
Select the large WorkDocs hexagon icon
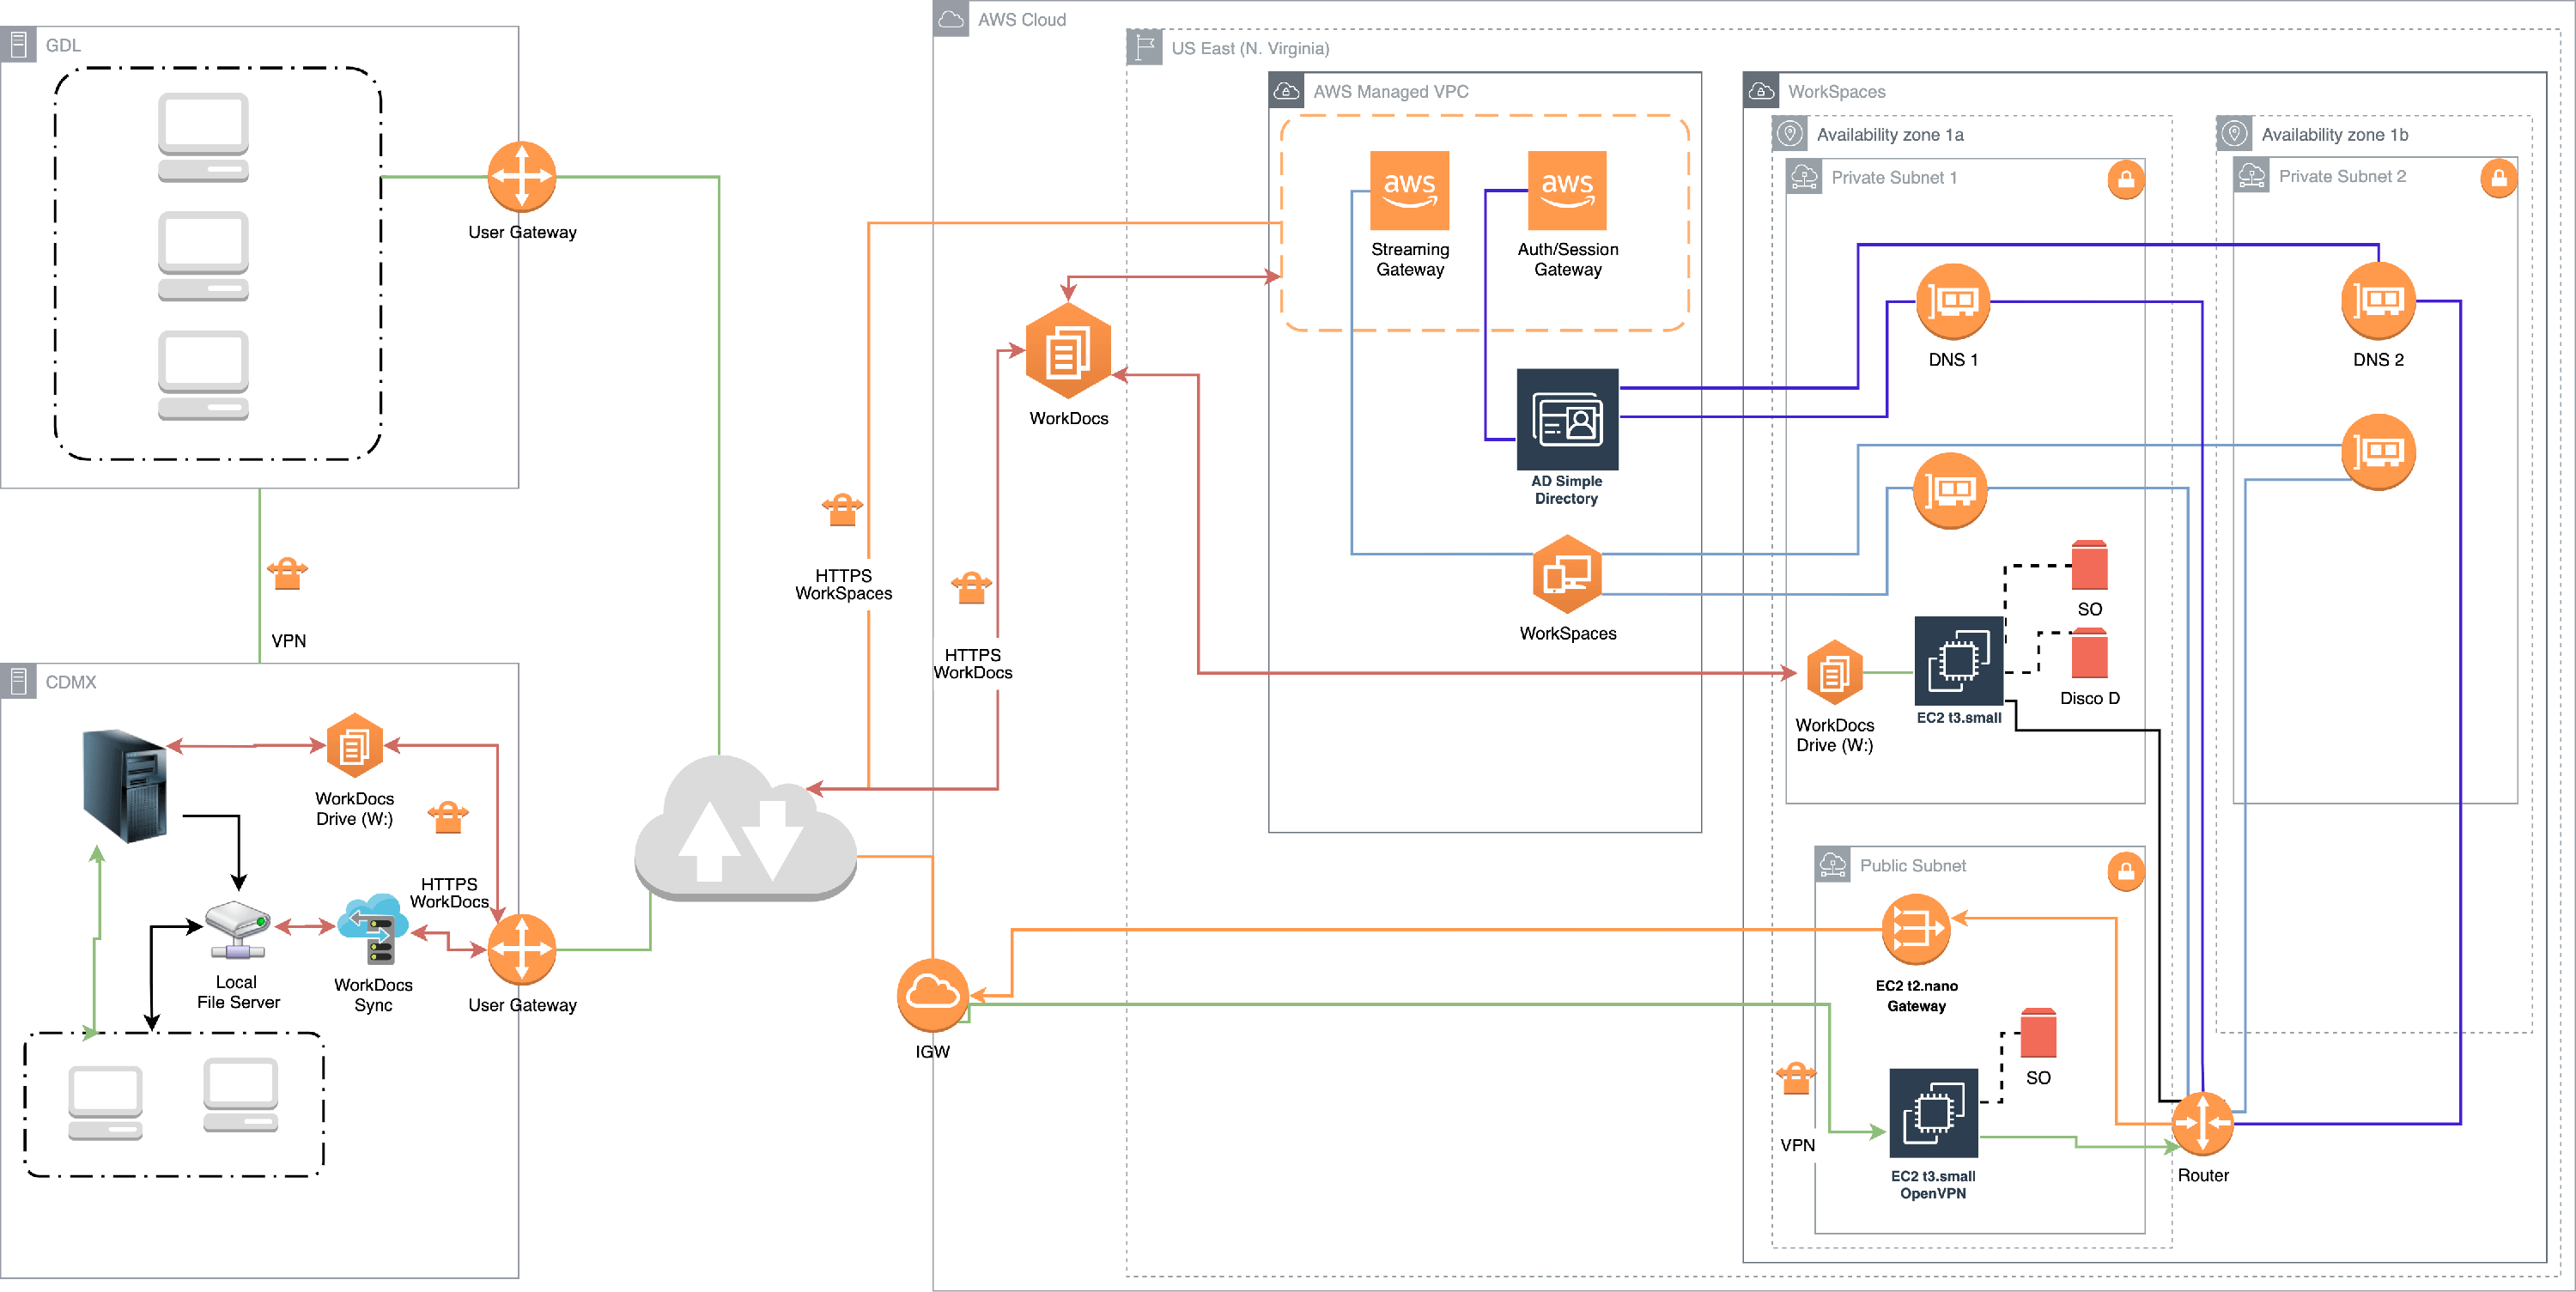coord(1068,351)
